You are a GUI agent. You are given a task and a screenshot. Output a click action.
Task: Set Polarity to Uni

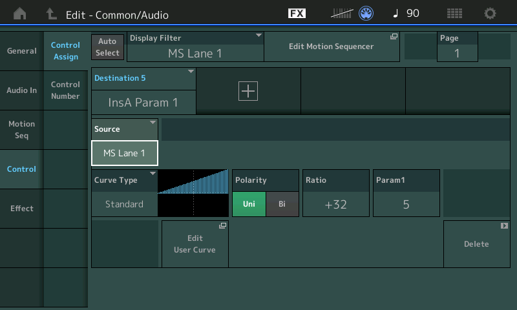(x=249, y=204)
